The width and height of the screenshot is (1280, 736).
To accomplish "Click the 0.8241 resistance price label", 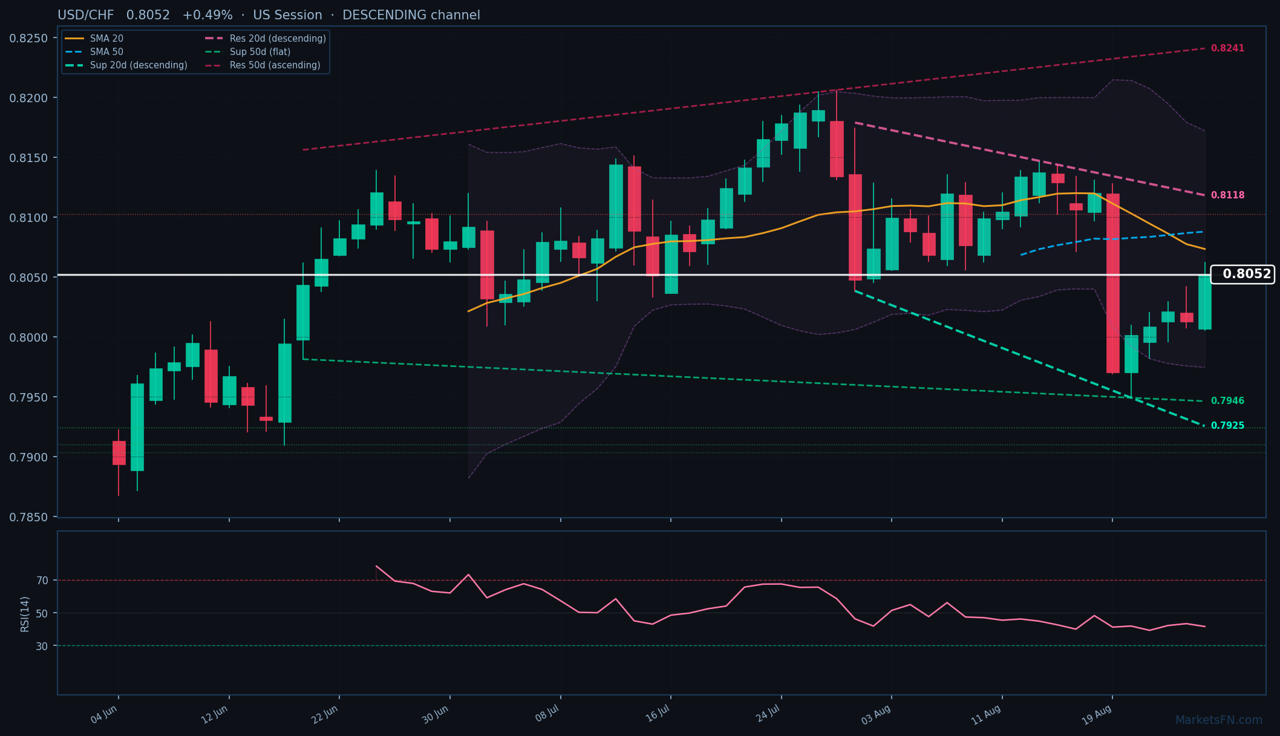I will click(x=1227, y=48).
